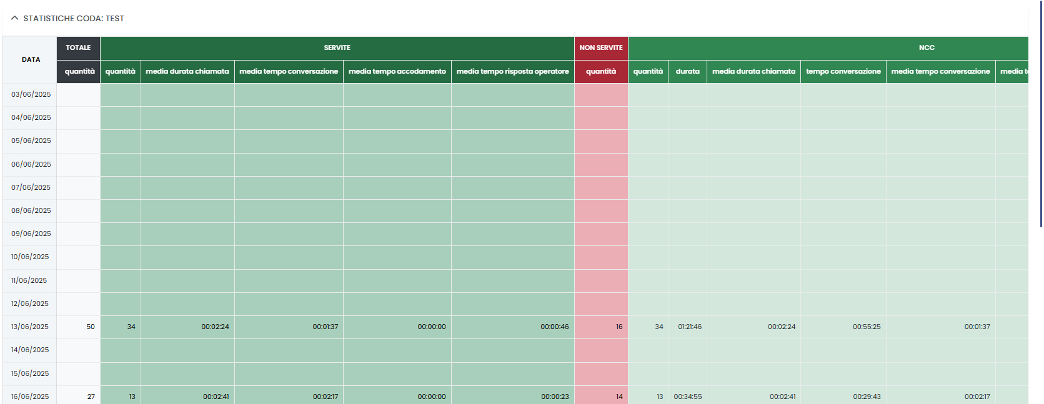Click the quantità header under TOTALE
1044x404 pixels.
pyautogui.click(x=79, y=72)
